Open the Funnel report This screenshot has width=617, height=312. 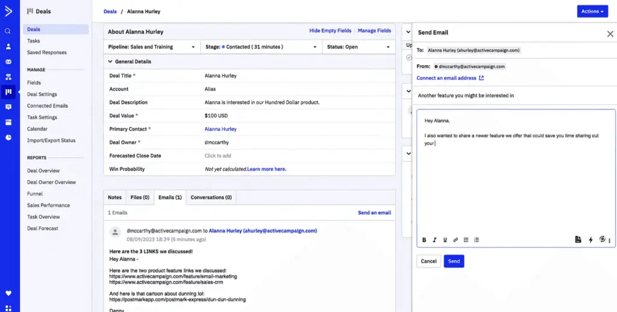coord(34,193)
